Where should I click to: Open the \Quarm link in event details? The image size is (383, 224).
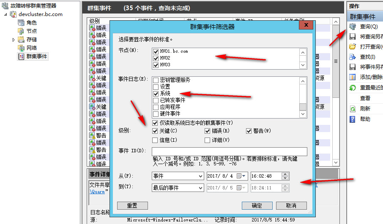97,192
